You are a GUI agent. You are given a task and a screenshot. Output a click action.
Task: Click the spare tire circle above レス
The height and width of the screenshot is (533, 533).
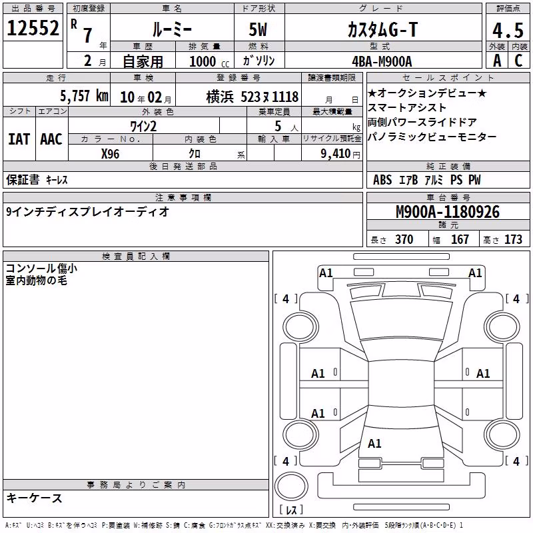click(x=291, y=486)
